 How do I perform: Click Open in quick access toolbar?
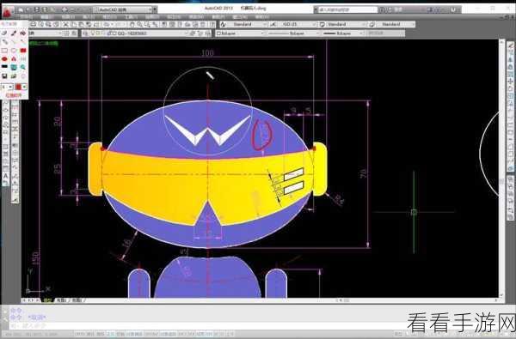click(x=28, y=9)
